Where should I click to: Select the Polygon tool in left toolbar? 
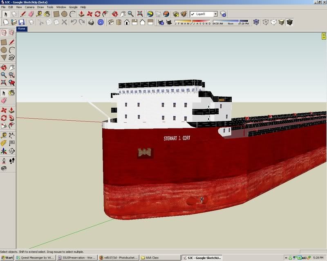pyautogui.click(x=4, y=58)
